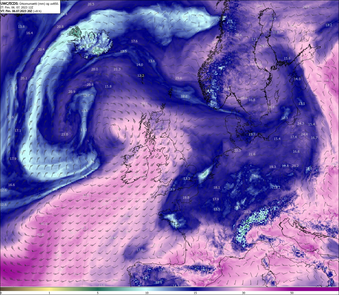This screenshot has height=295, width=339.
Task: Click the UWC/ECDS Úrkomumætti title text
Action: click(x=30, y=3)
